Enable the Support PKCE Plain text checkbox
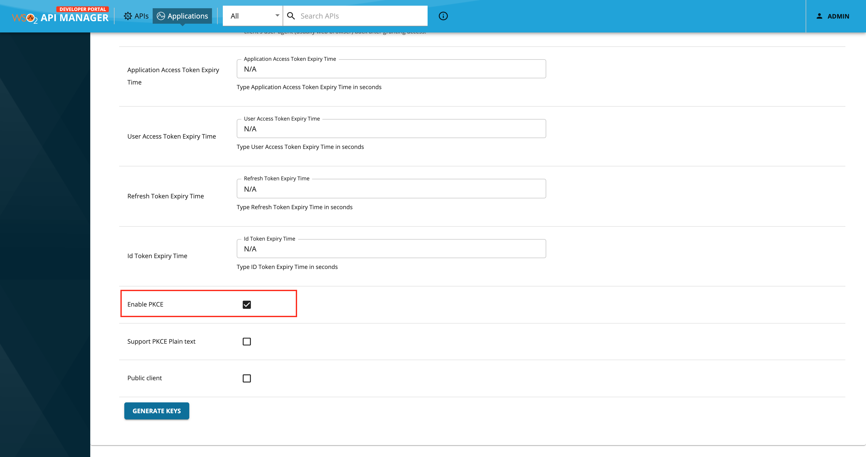This screenshot has width=866, height=457. click(247, 342)
